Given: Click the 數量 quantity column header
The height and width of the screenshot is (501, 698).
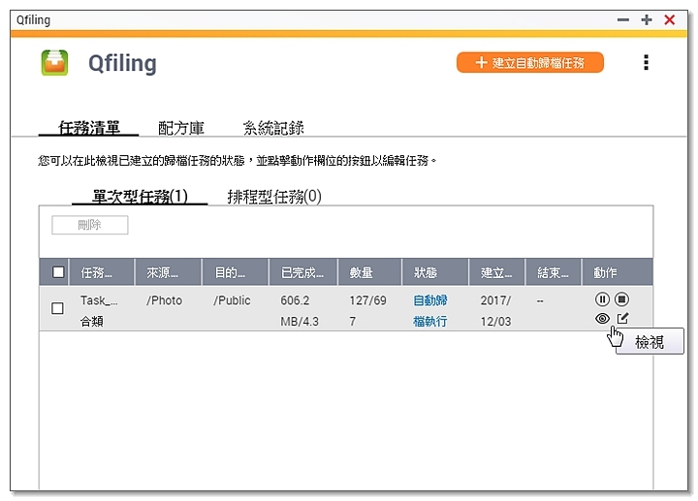Looking at the screenshot, I should [370, 272].
